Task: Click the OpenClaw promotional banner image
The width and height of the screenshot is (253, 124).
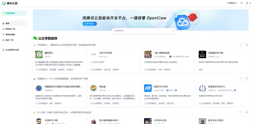Action: pyautogui.click(x=141, y=20)
